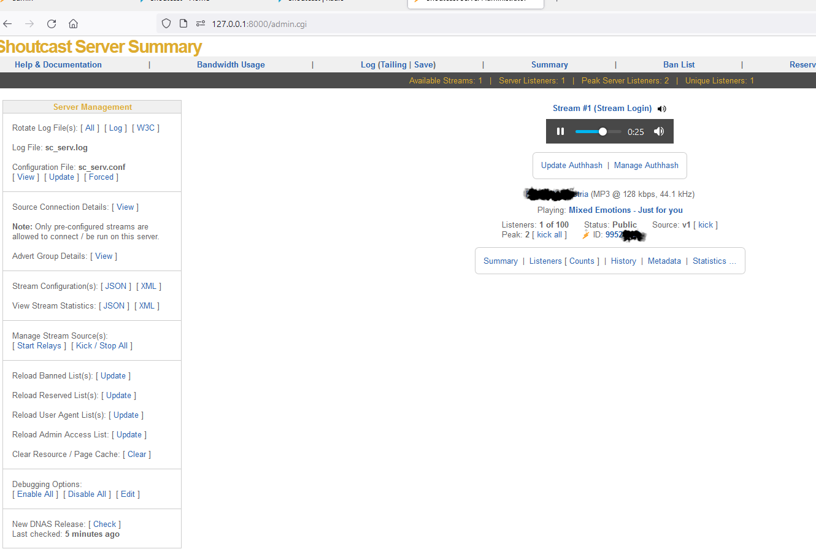Open Help & Documentation menu
Viewport: 816px width, 557px height.
coord(58,64)
